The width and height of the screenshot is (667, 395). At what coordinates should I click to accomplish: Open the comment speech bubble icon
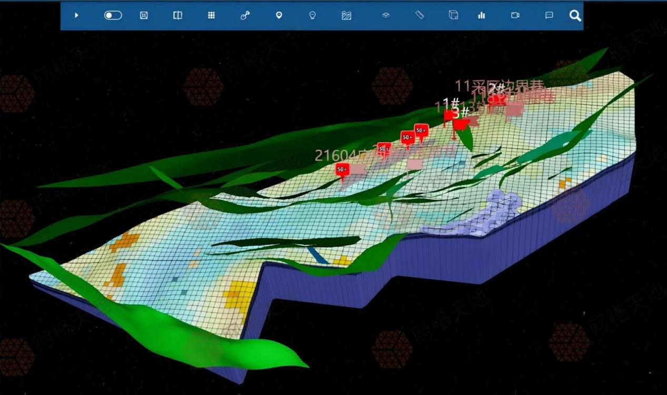549,15
